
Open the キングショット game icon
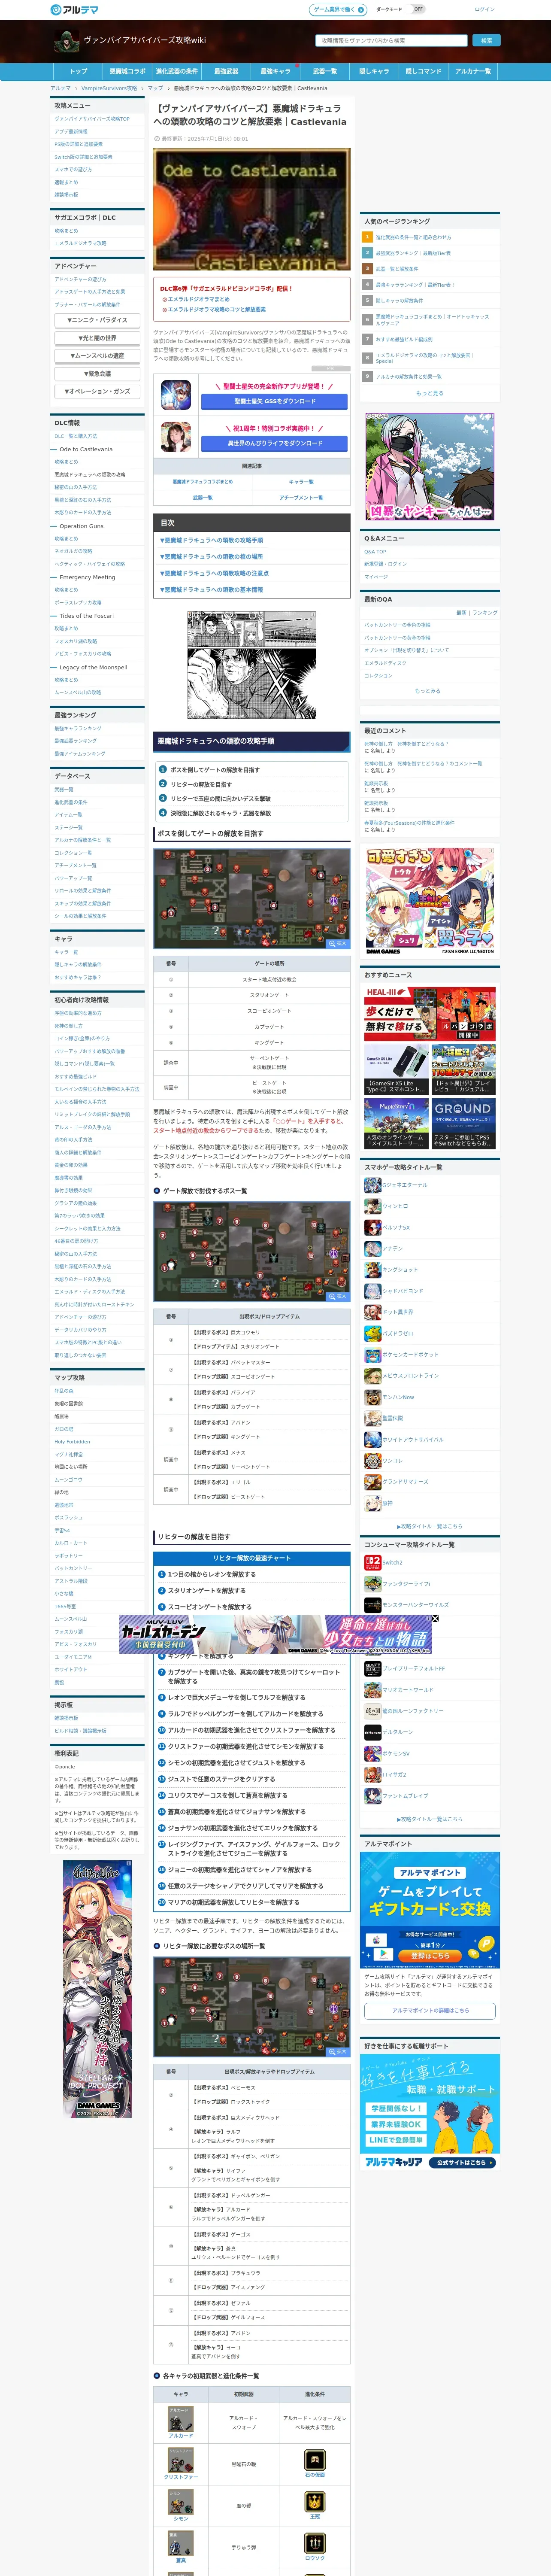tap(372, 1270)
